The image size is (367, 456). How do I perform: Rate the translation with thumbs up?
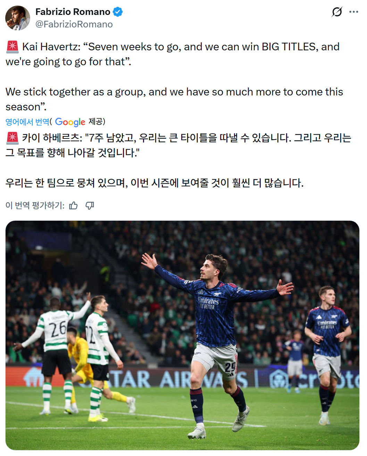point(73,206)
